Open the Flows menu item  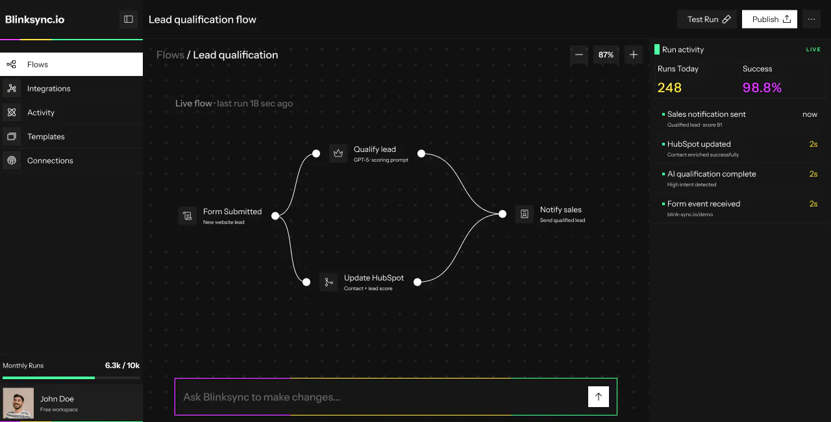[x=71, y=64]
